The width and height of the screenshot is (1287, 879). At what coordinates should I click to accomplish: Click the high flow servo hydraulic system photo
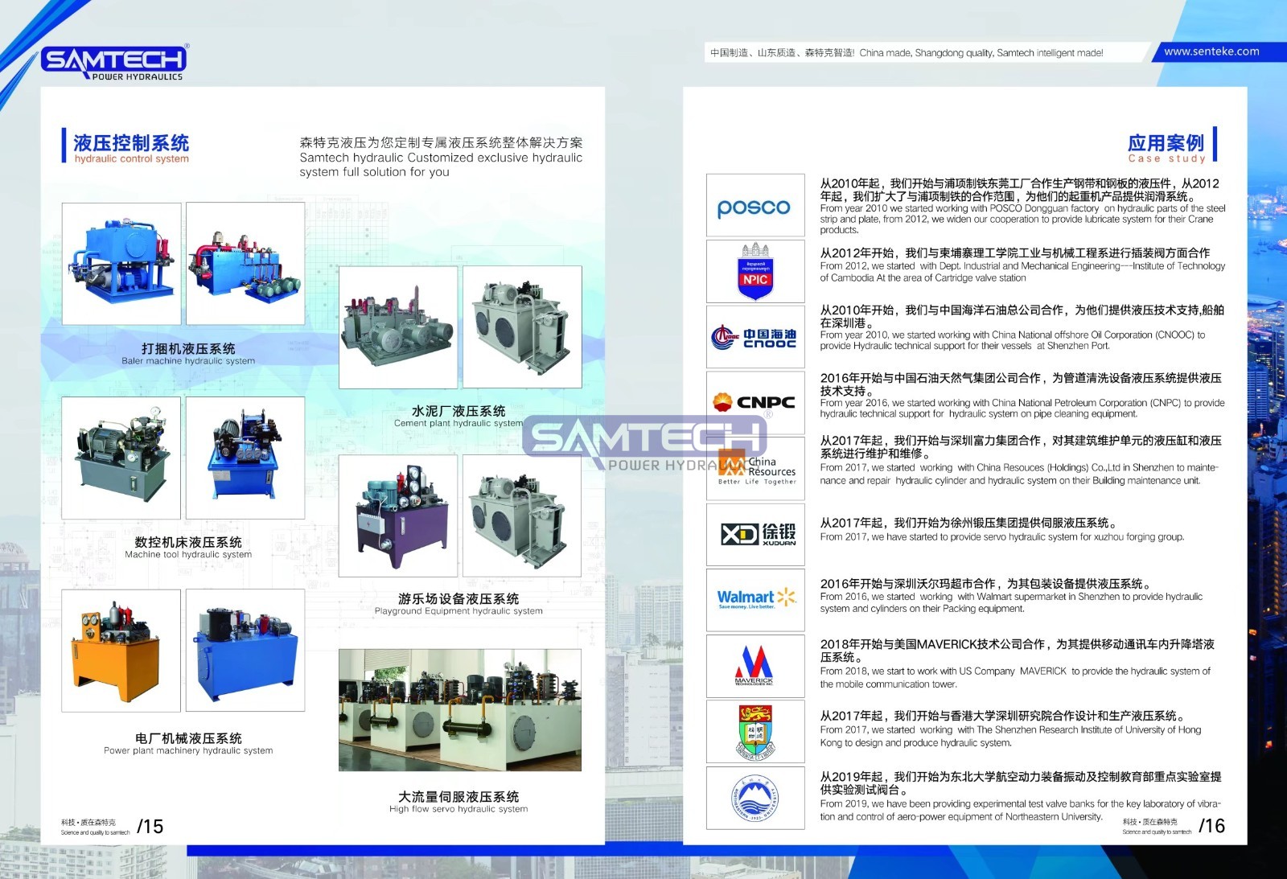(x=459, y=710)
